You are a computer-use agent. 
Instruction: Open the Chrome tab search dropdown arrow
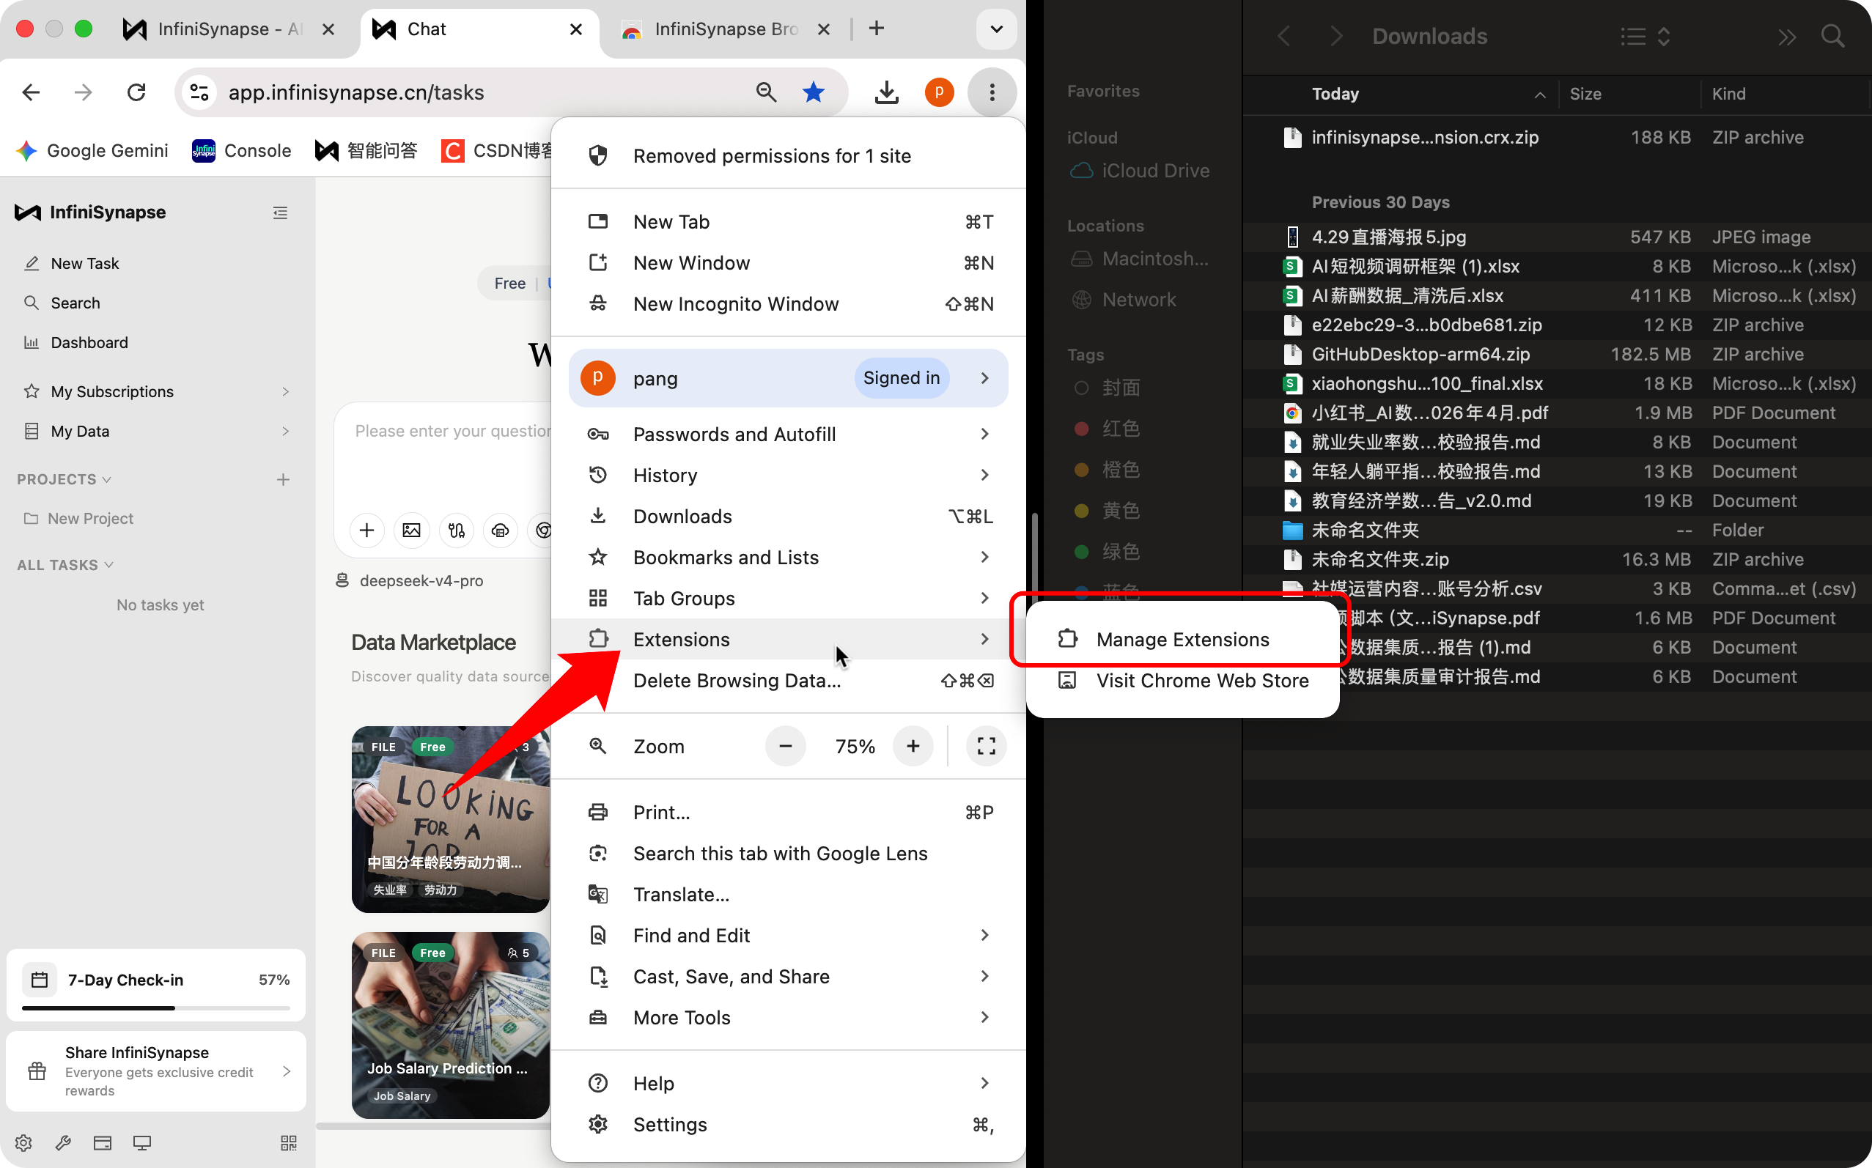pyautogui.click(x=997, y=29)
